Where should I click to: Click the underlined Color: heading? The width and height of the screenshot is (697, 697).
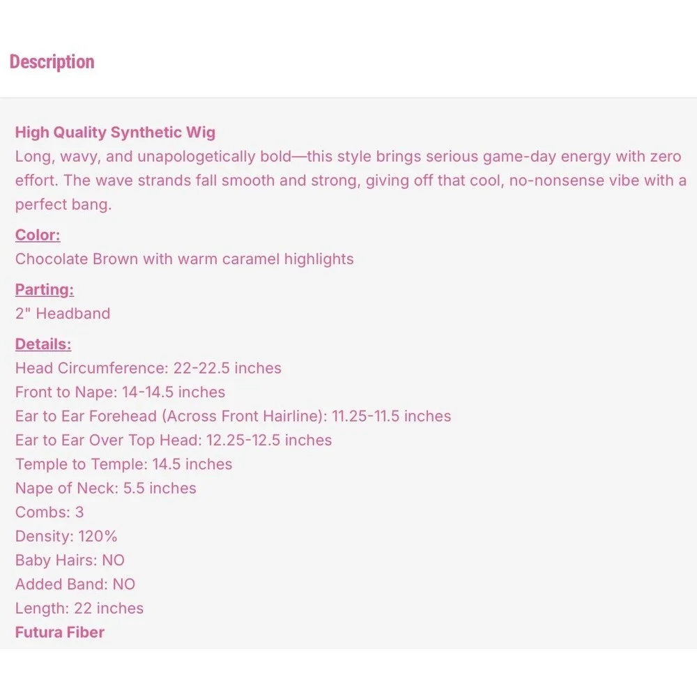pos(38,235)
